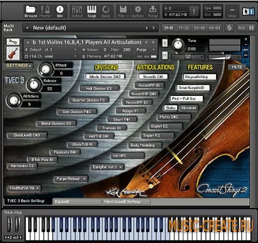Switch to TVEC 3 Basic Settings tab
The width and height of the screenshot is (258, 243).
pos(28,201)
